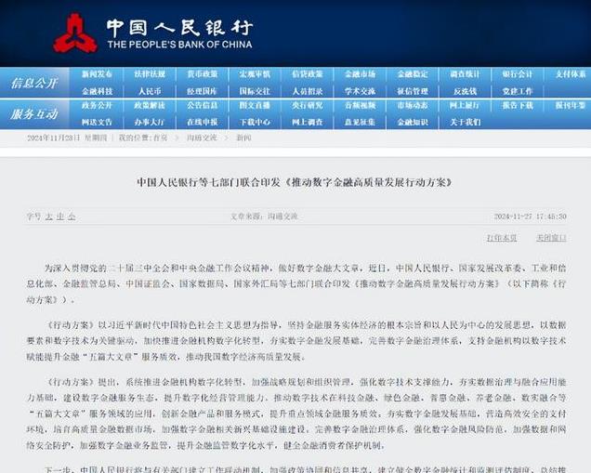Click the 文章来源：沟通交流 source label

click(x=264, y=217)
